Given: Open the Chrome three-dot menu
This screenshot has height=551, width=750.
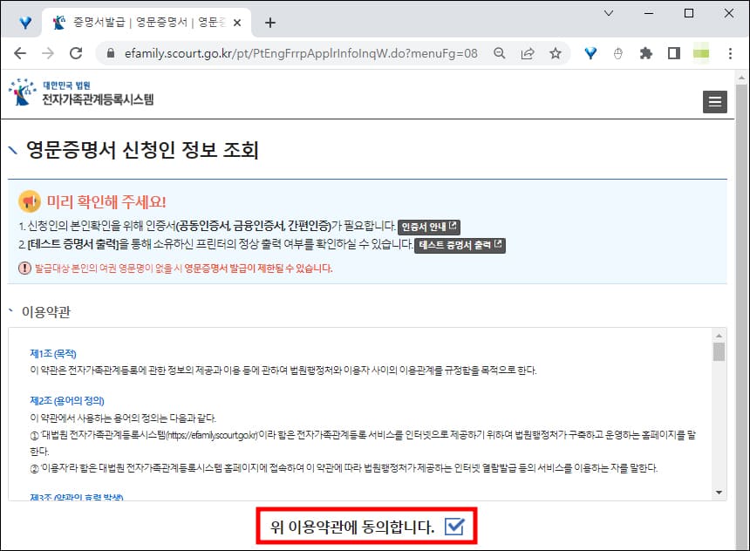Looking at the screenshot, I should point(731,53).
